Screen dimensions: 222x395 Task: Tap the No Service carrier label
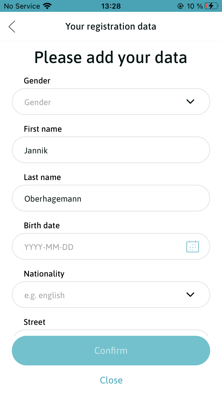[22, 6]
